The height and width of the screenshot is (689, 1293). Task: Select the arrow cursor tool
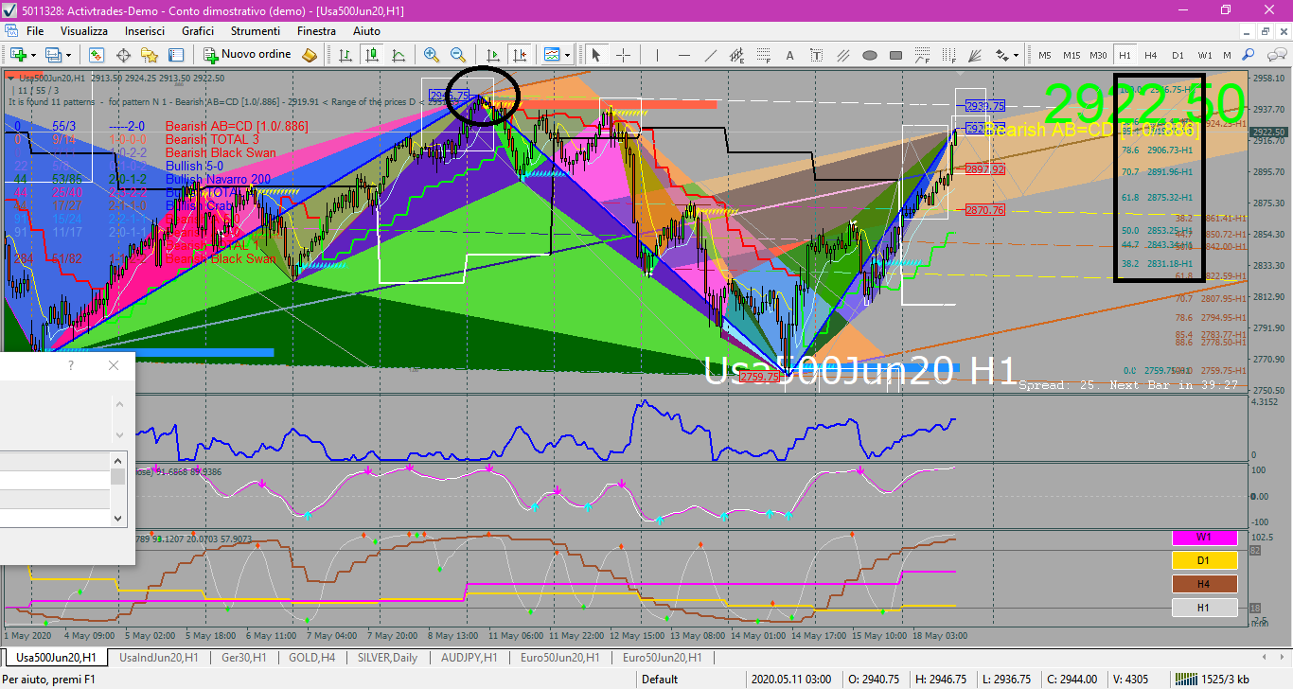tap(596, 55)
